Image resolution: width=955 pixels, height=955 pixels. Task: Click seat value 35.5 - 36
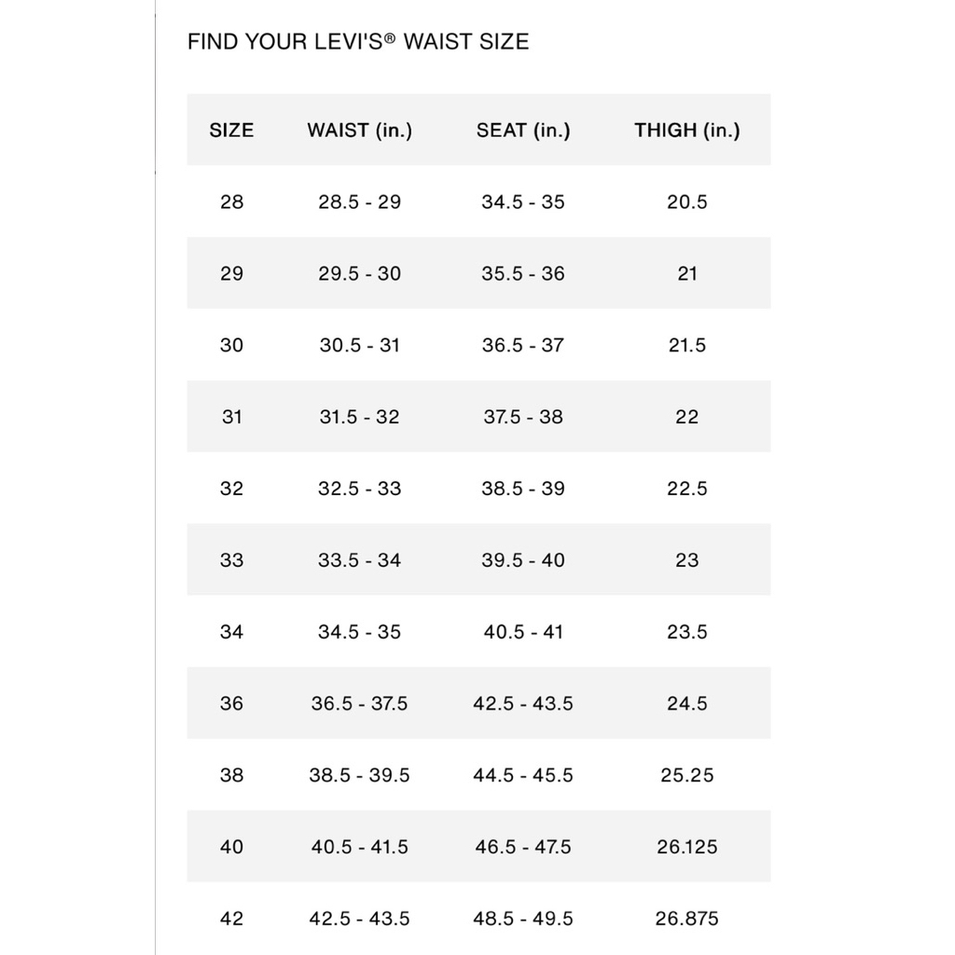[523, 273]
